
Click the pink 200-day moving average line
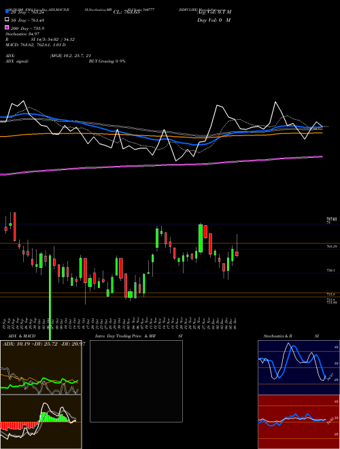point(160,165)
